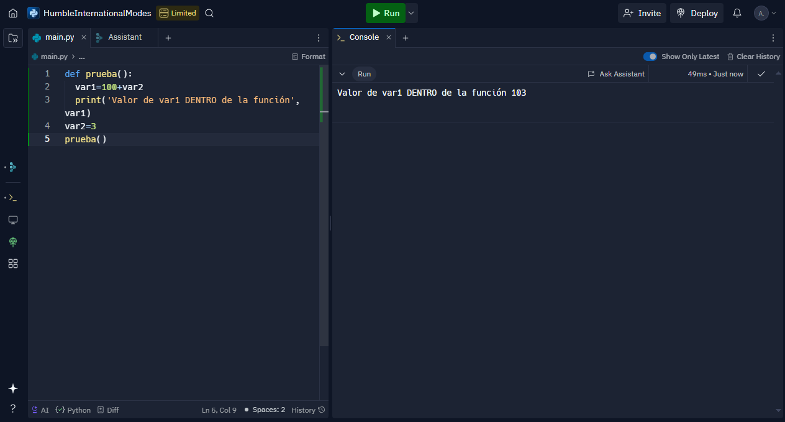This screenshot has width=785, height=422.
Task: Click the 'var1=100+var2' code line
Action: click(109, 87)
